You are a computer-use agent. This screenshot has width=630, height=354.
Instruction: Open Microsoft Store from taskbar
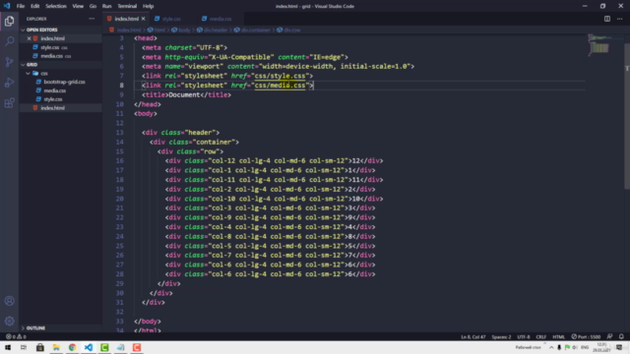pyautogui.click(x=39, y=347)
